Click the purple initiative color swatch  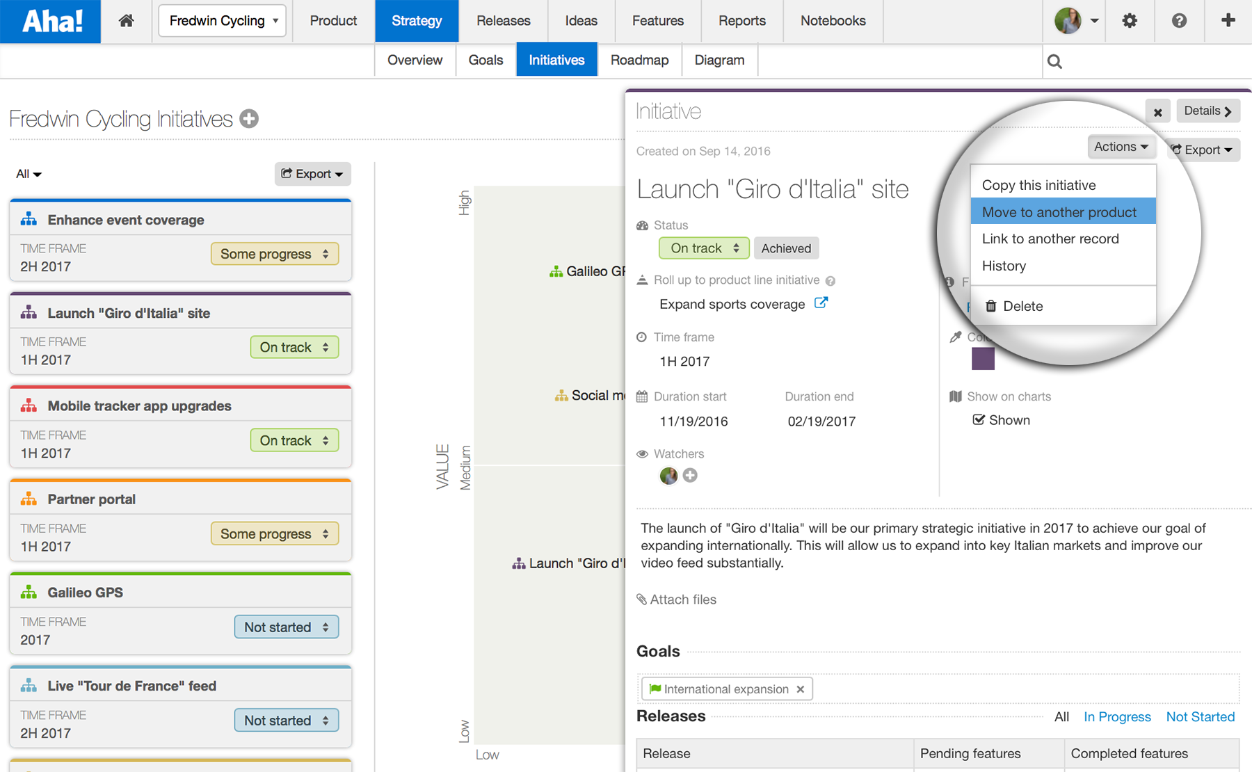click(x=983, y=358)
